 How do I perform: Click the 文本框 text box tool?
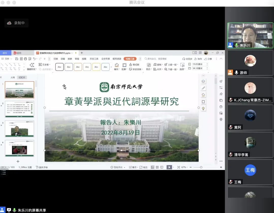coord(45,65)
